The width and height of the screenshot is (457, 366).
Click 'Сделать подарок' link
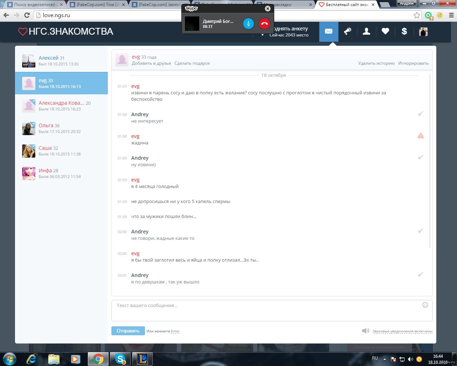pyautogui.click(x=192, y=63)
